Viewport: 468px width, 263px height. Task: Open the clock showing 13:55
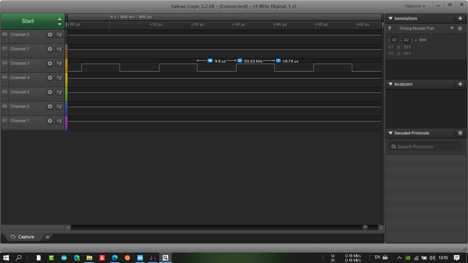[x=443, y=258]
